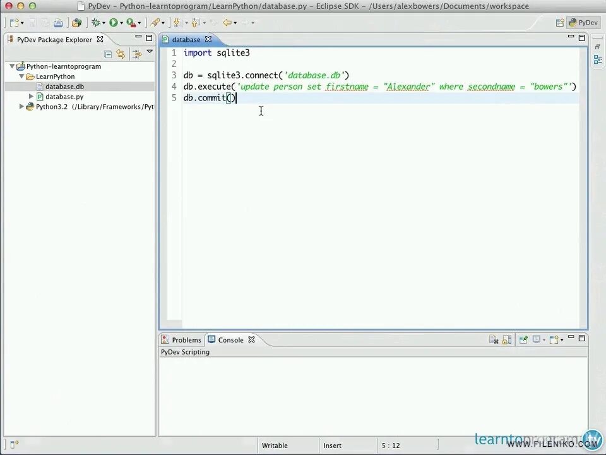Open the New wizard dropdown arrow
The image size is (606, 455).
point(22,23)
